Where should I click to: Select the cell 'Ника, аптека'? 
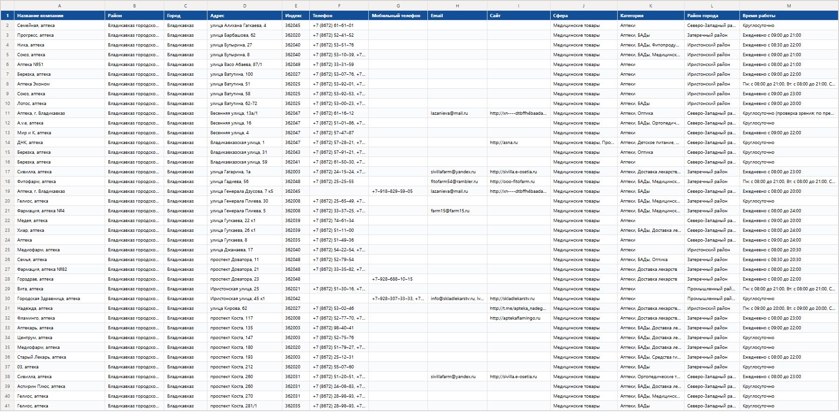coord(60,45)
